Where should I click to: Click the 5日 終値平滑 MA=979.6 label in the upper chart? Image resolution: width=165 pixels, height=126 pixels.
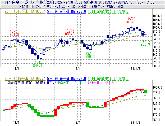click(67, 11)
